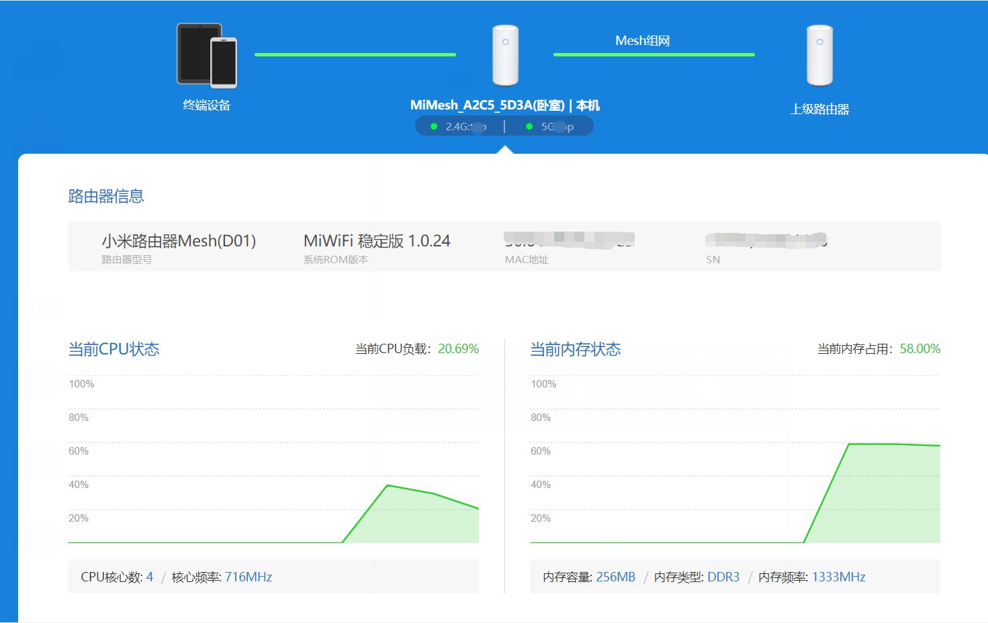Click the CPU load value 20.69%
The width and height of the screenshot is (988, 623).
[458, 349]
